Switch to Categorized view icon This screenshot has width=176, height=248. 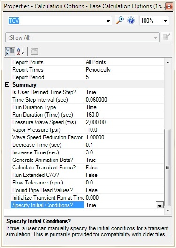10,51
